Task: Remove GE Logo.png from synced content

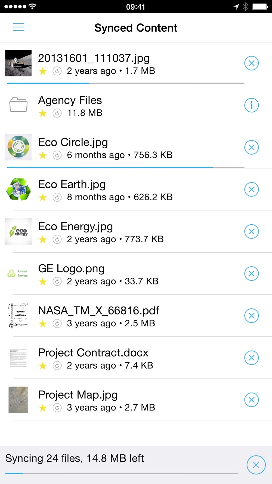Action: [x=251, y=274]
